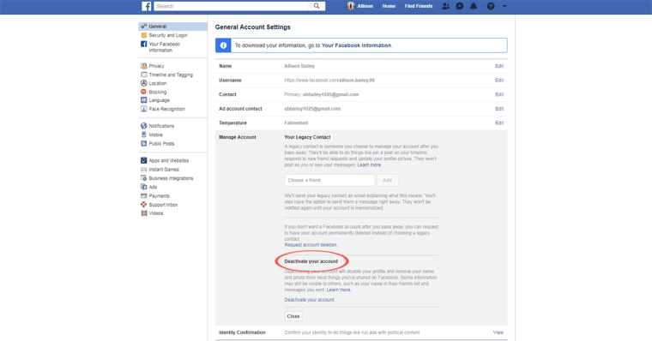Click the Support Inbox lifebuoy icon

coord(144,205)
